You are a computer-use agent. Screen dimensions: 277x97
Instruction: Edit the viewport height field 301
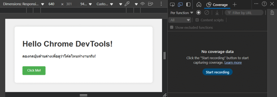tap(69, 4)
